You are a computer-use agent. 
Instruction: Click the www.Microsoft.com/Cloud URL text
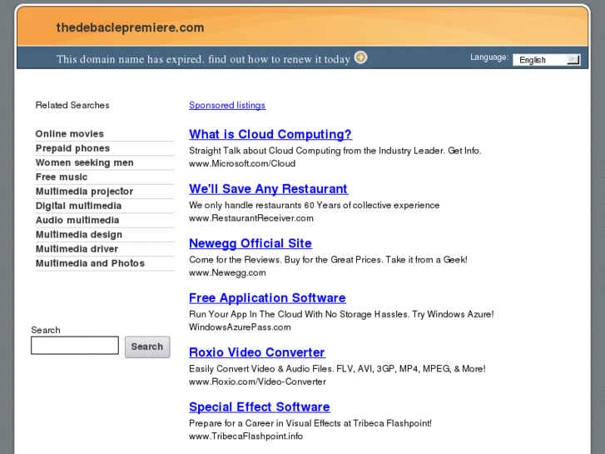(242, 163)
